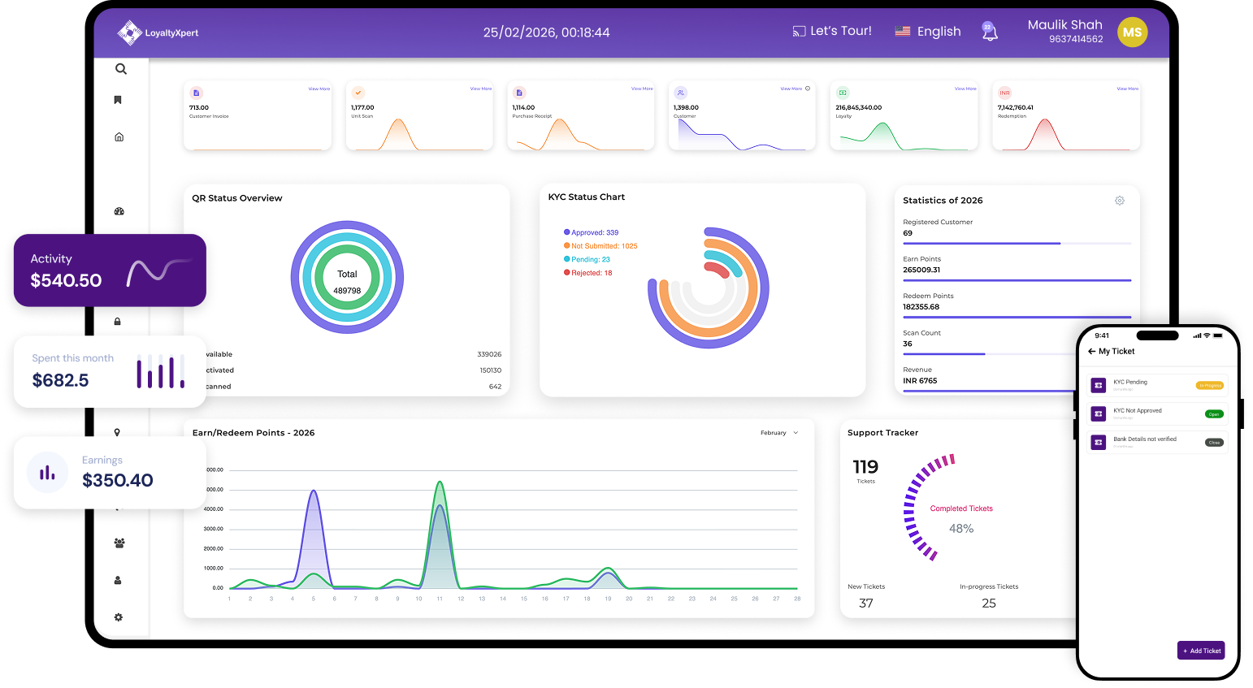1253x688 pixels.
Task: Open View More on the Customer Invoice card
Action: coord(319,89)
